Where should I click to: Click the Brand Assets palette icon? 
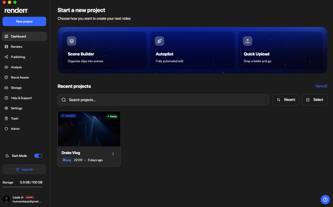tap(6, 77)
